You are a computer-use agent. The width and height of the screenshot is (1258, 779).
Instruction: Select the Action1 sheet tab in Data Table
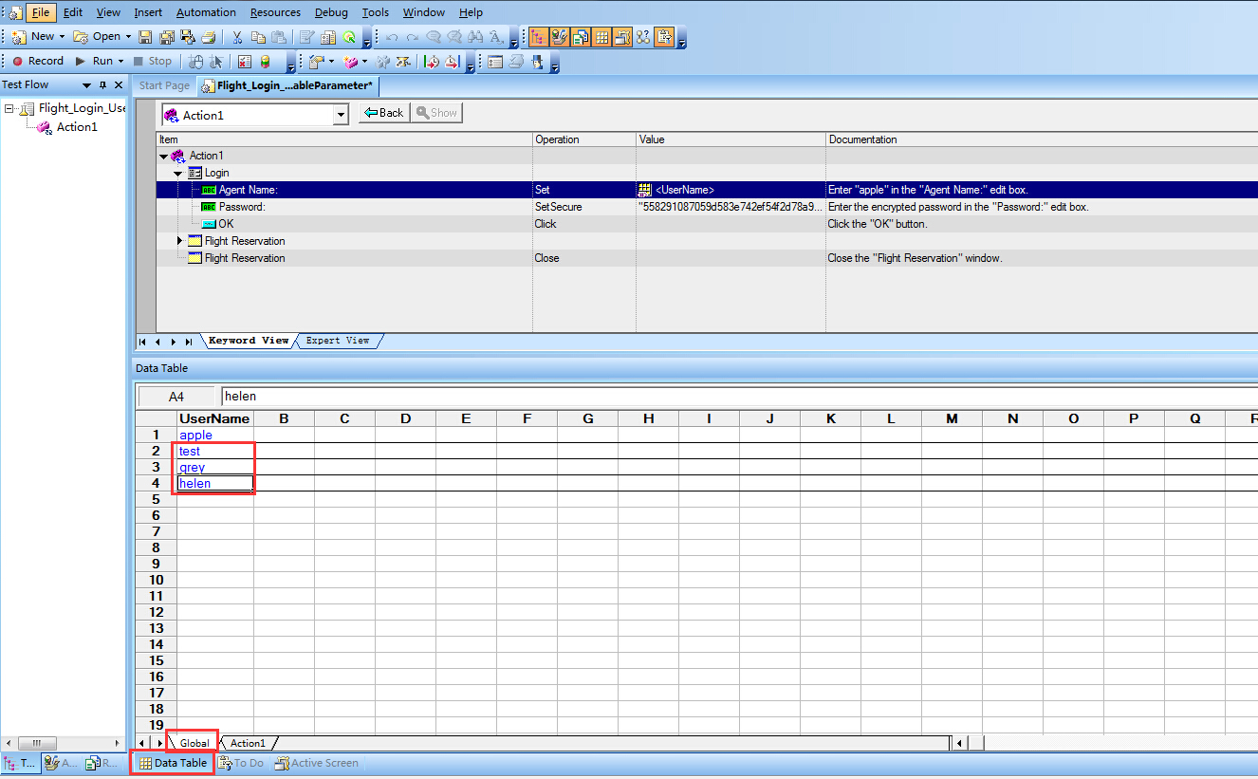[x=248, y=743]
